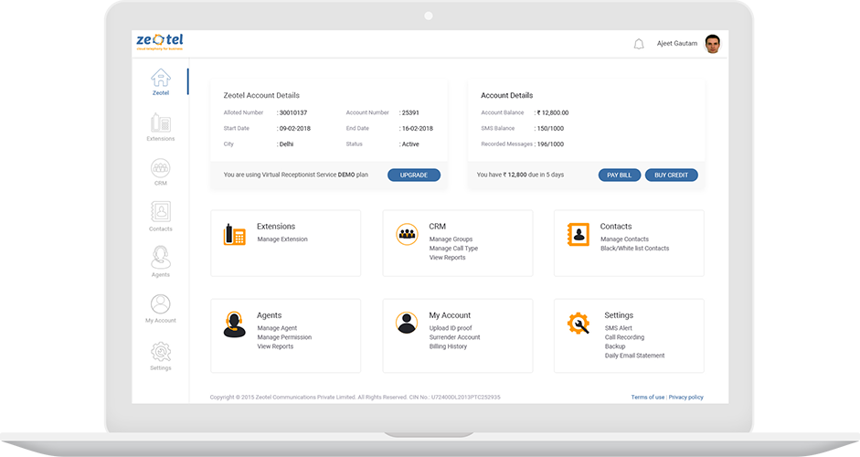860x457 pixels.
Task: Click Recorded Messages value 196/1000
Action: 550,144
